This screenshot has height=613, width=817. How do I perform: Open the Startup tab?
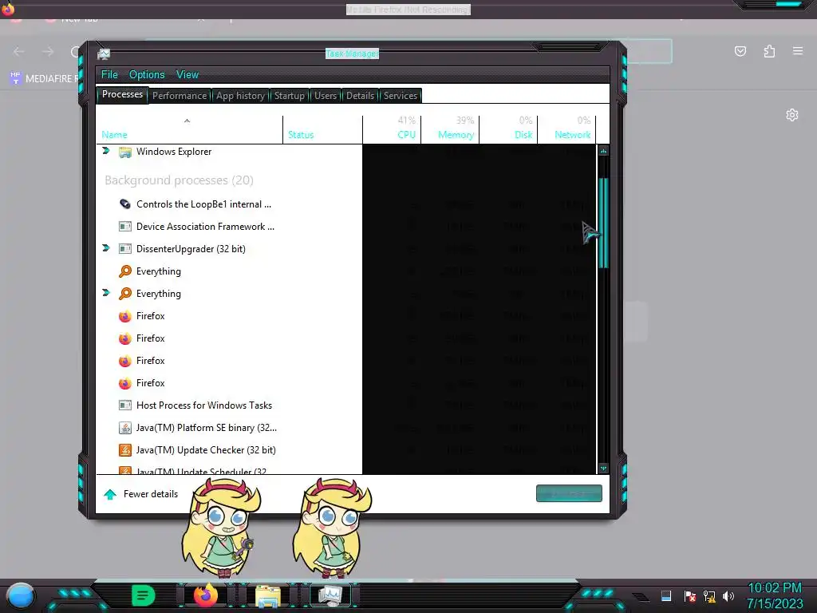pyautogui.click(x=289, y=96)
